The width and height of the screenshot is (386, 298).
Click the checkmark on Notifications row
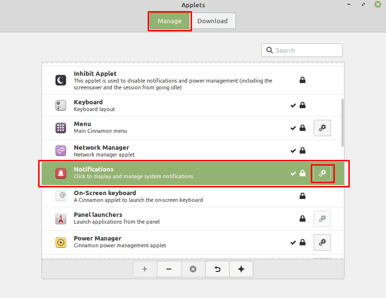pos(293,173)
